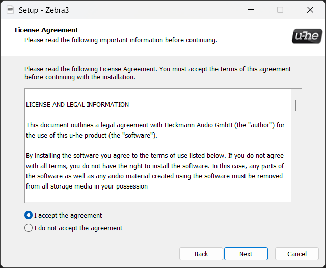326x268 pixels.
Task: Click the Setup installer icon in title bar
Action: click(x=10, y=10)
